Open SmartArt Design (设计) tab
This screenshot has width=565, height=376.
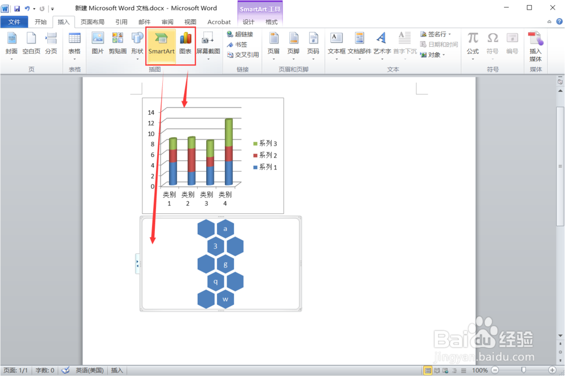pyautogui.click(x=248, y=22)
